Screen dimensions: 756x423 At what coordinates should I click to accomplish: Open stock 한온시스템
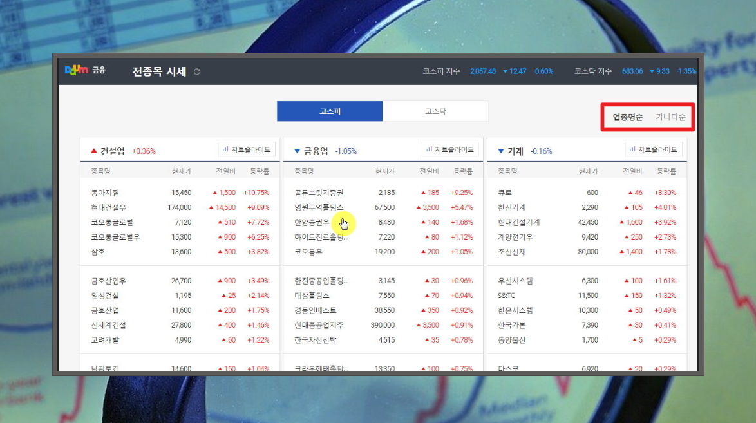515,310
